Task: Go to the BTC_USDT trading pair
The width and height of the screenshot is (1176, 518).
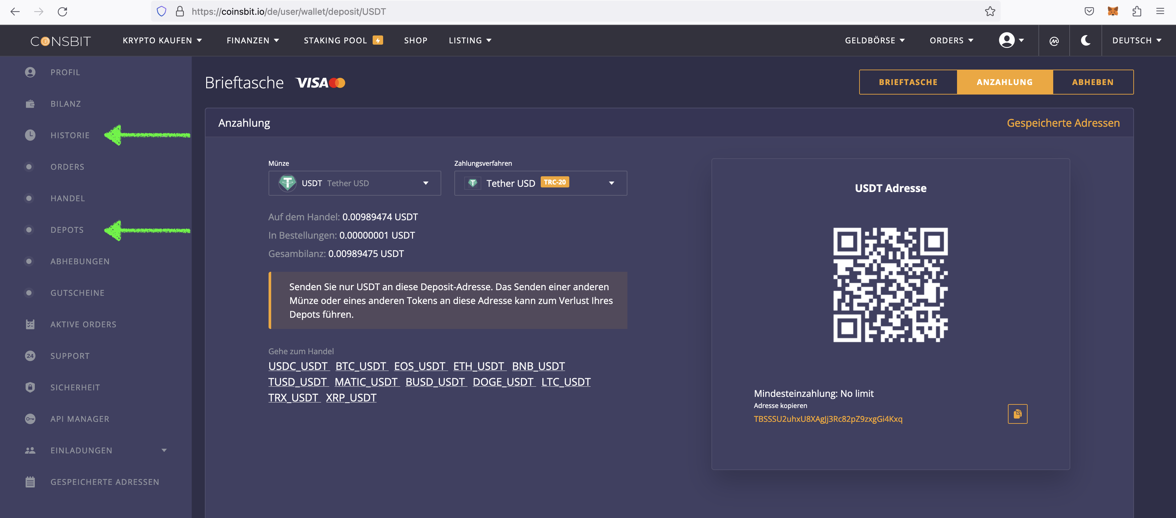Action: (x=361, y=366)
